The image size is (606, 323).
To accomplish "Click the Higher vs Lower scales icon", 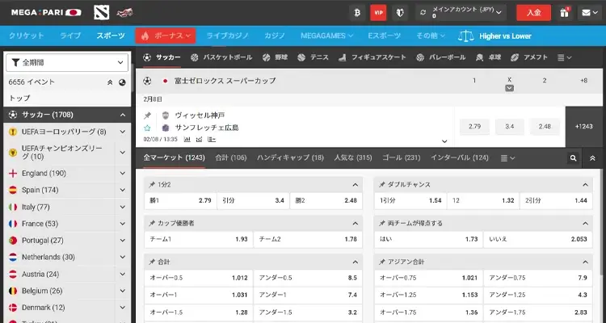I will point(465,36).
